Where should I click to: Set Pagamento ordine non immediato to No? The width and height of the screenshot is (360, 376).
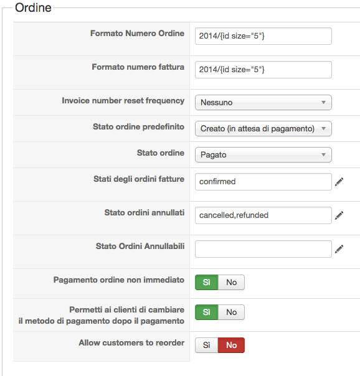(x=232, y=282)
